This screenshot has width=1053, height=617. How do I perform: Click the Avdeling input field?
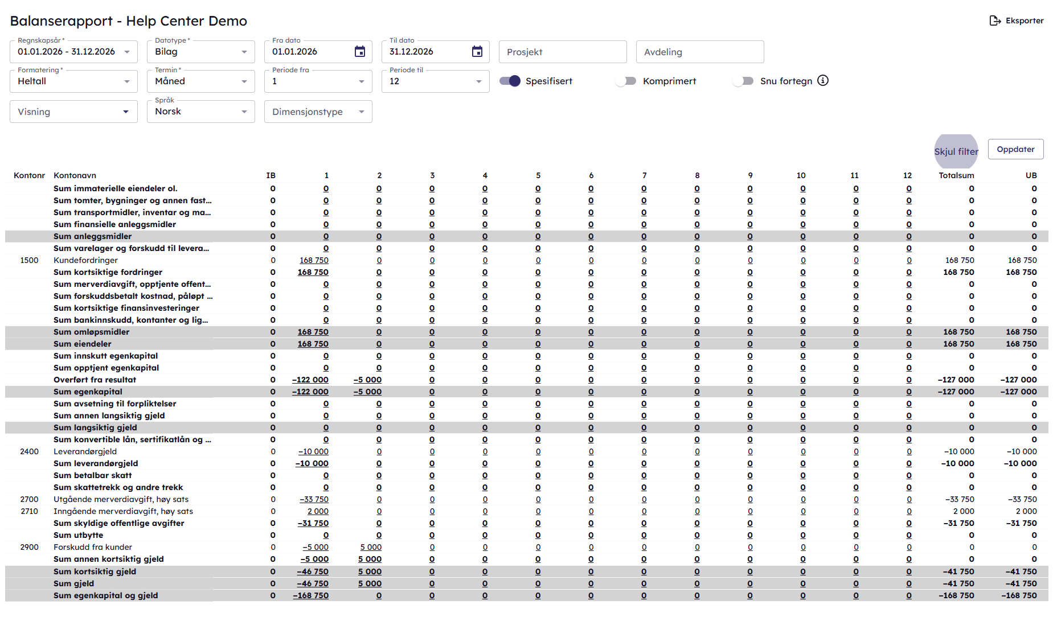tap(699, 52)
